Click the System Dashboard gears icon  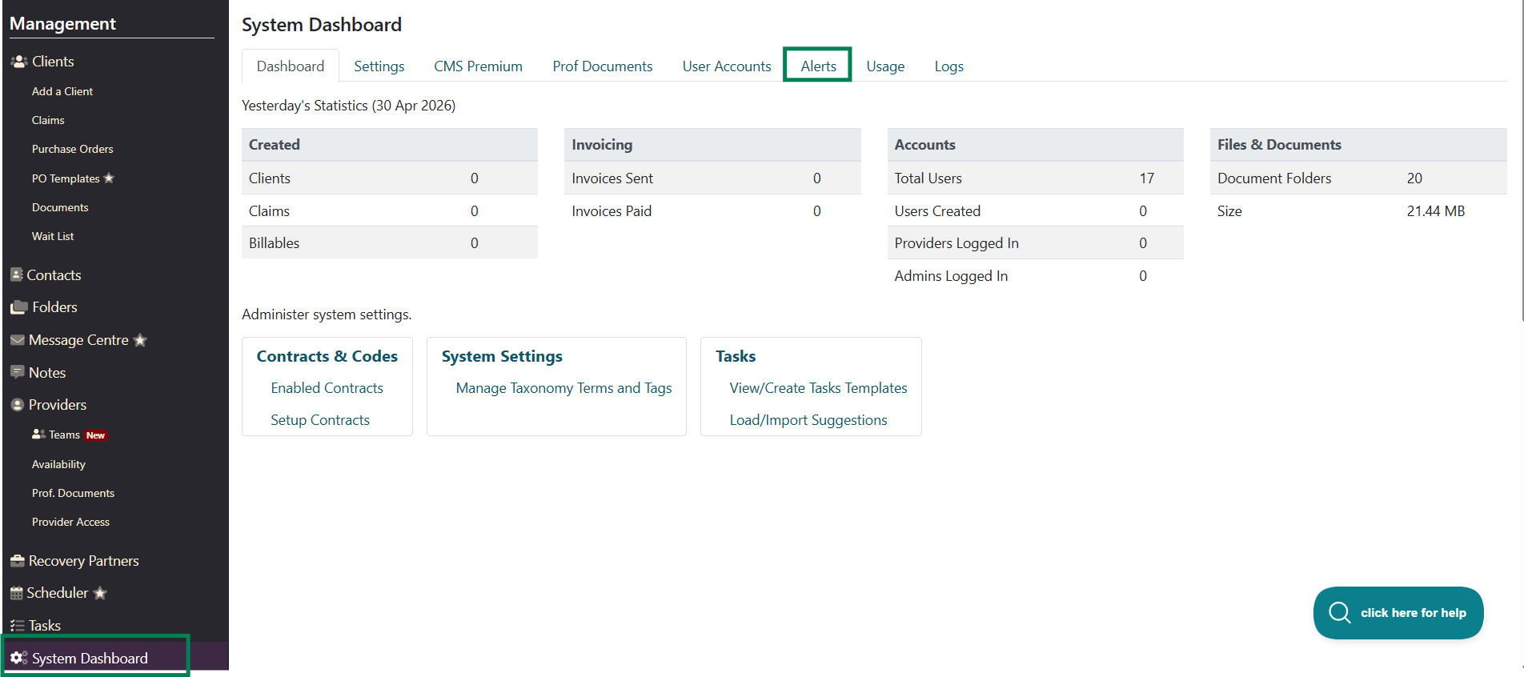click(x=19, y=658)
